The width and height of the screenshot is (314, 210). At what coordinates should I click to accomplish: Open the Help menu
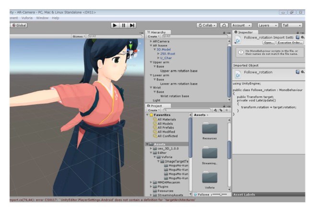(x=56, y=18)
